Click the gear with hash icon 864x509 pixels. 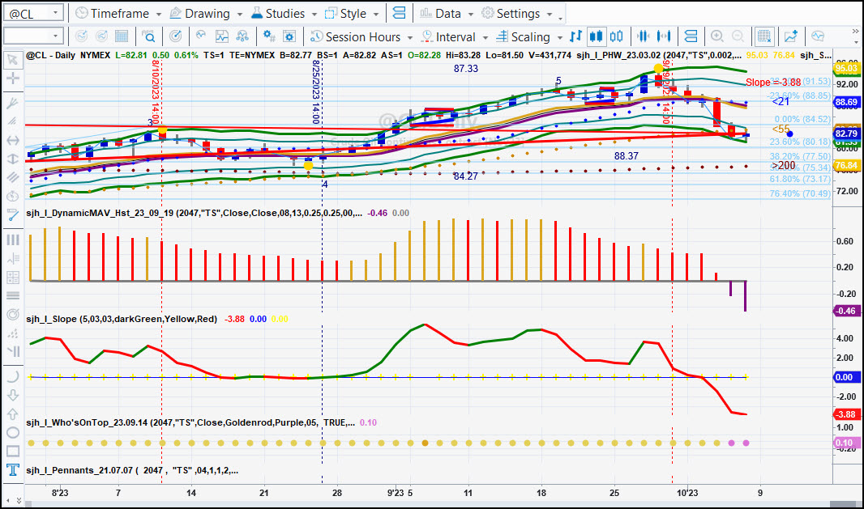pos(269,36)
